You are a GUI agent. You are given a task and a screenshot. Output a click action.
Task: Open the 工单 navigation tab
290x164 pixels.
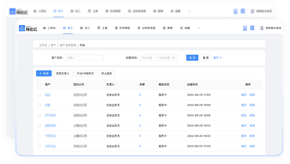pos(103,28)
